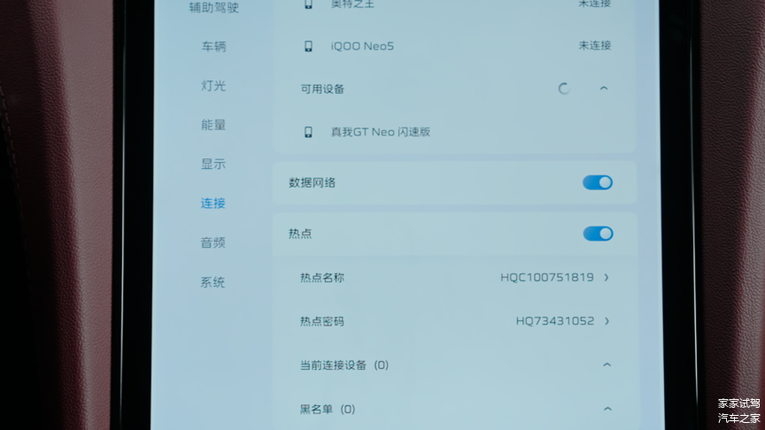Tap the scanning spinner next to 可用设备
The height and width of the screenshot is (430, 765).
coord(564,88)
